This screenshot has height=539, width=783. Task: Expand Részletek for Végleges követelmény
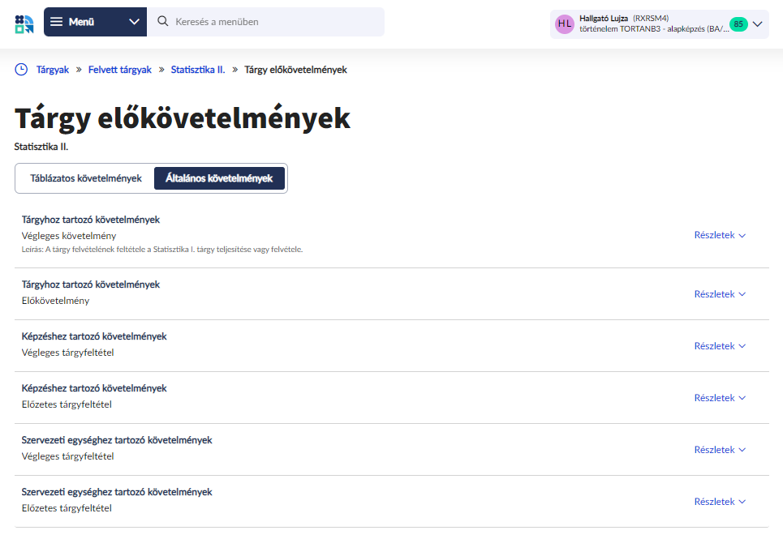point(720,235)
